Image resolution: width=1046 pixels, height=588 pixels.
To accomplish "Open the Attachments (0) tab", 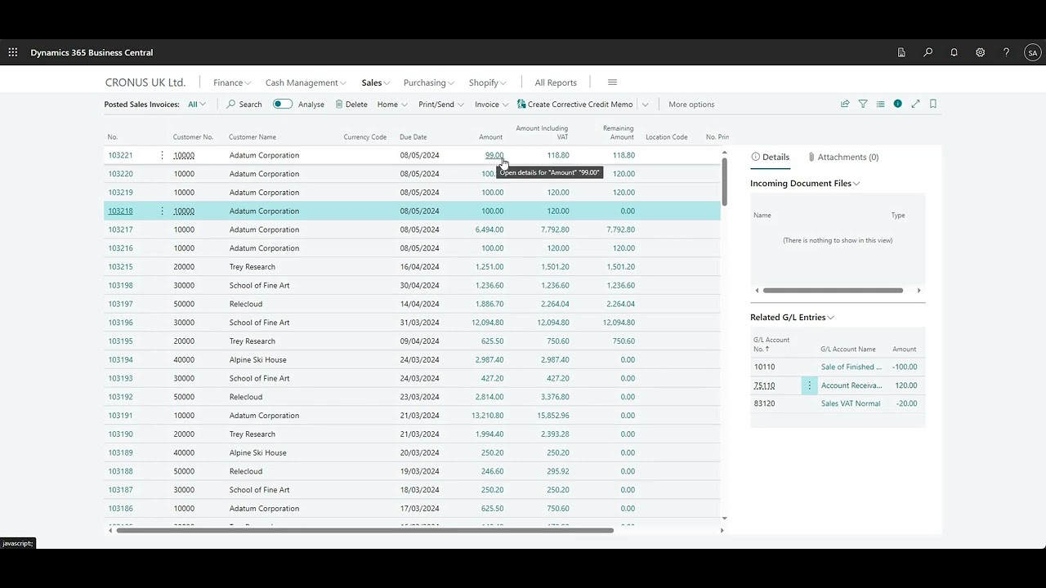I will click(843, 157).
